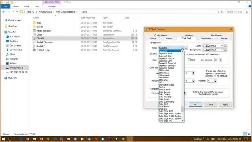Switch to the Hotkeys tab

[189, 35]
